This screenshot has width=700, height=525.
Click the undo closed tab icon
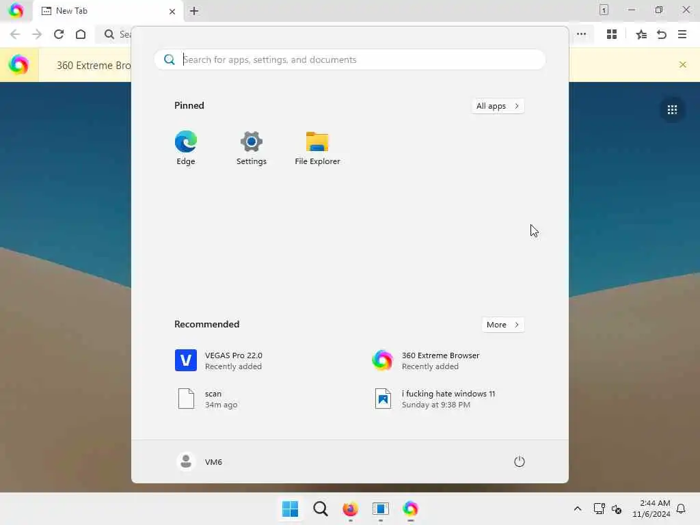(662, 34)
